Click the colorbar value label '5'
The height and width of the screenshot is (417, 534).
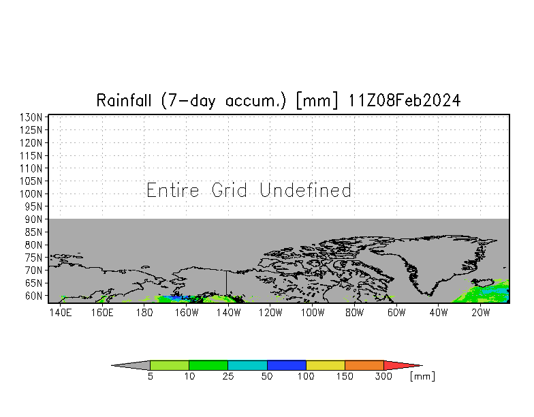[x=150, y=376]
